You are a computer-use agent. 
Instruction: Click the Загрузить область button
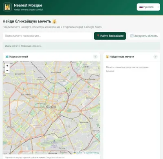tap(144, 36)
